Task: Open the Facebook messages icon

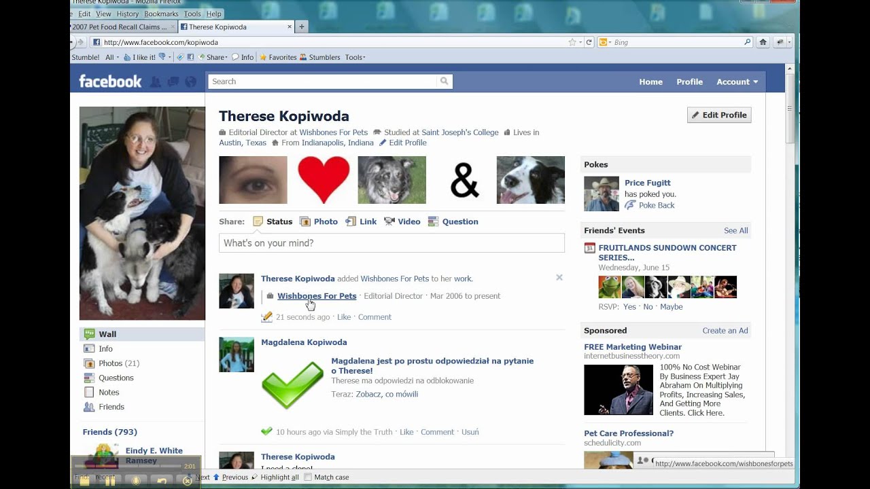Action: tap(173, 81)
